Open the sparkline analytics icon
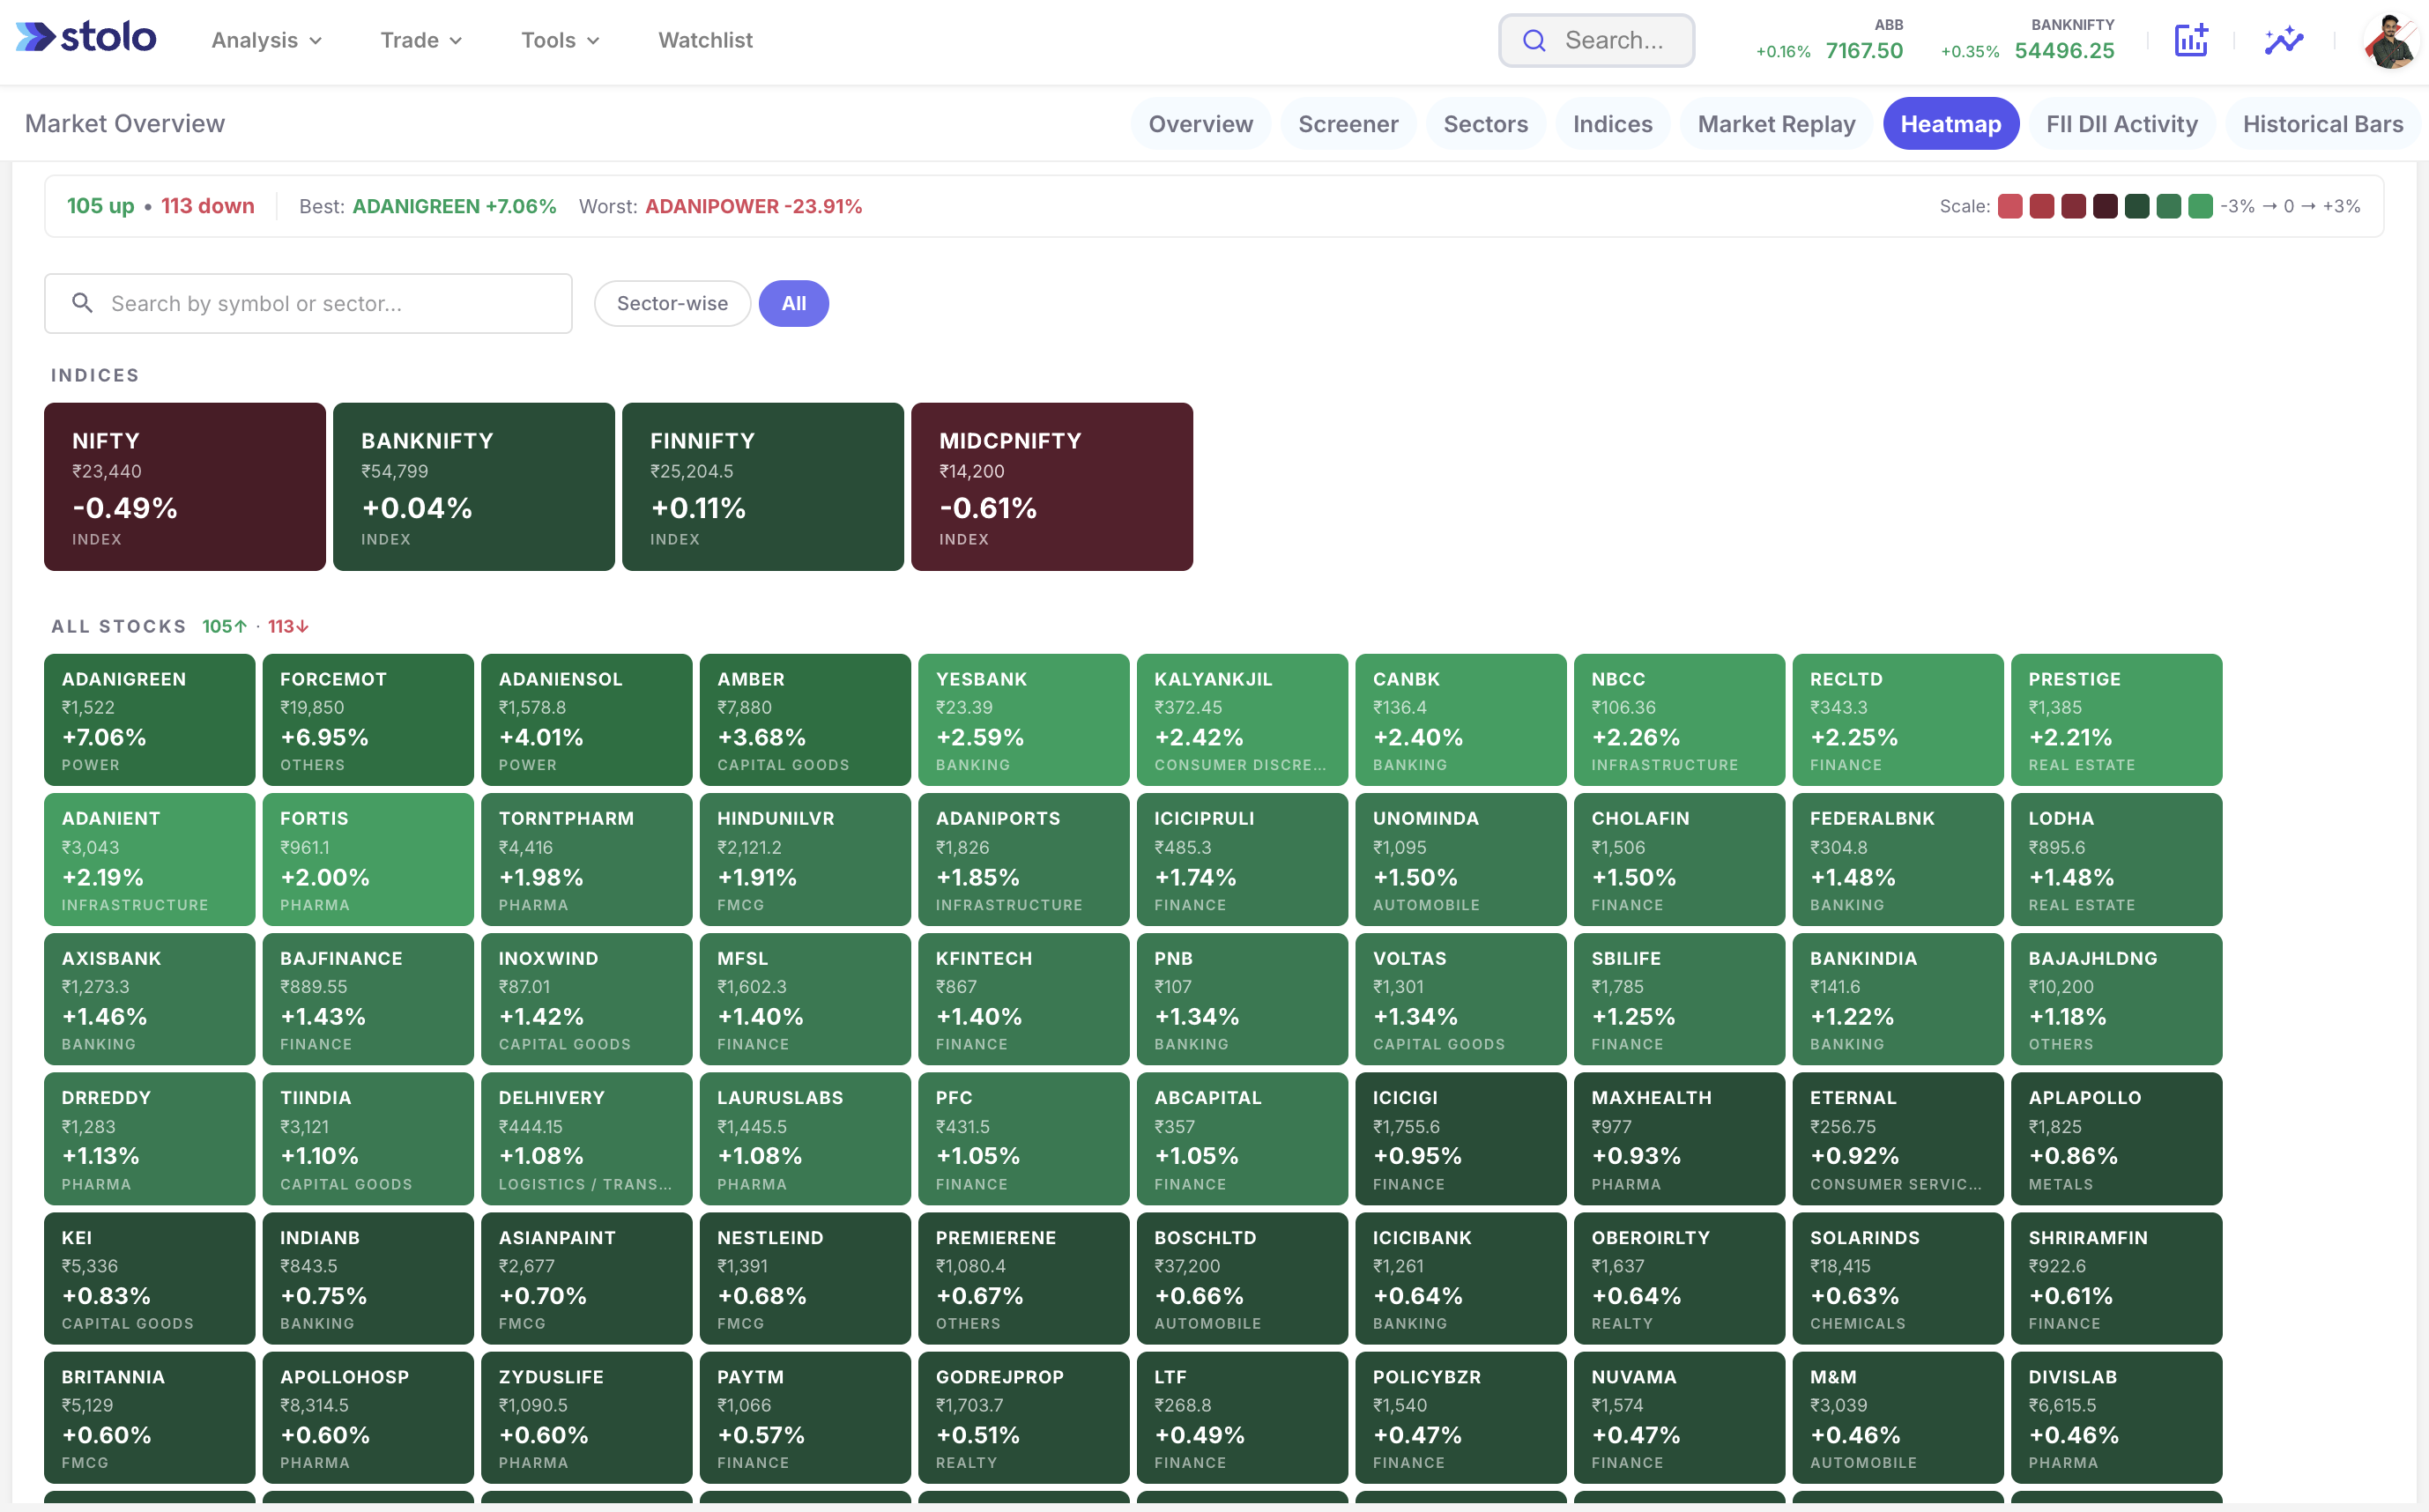The image size is (2429, 1512). coord(2284,40)
